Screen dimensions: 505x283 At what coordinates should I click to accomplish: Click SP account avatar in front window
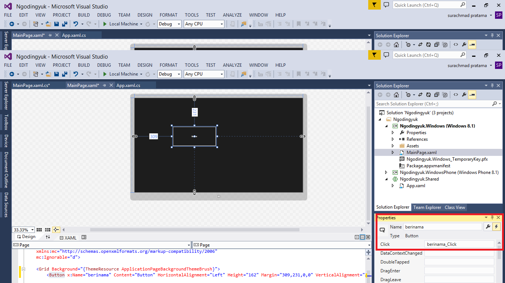(499, 65)
